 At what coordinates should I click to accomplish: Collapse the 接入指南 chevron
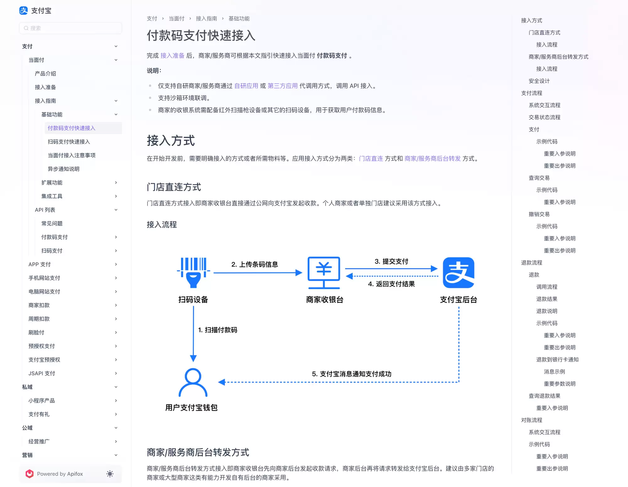[x=116, y=101]
